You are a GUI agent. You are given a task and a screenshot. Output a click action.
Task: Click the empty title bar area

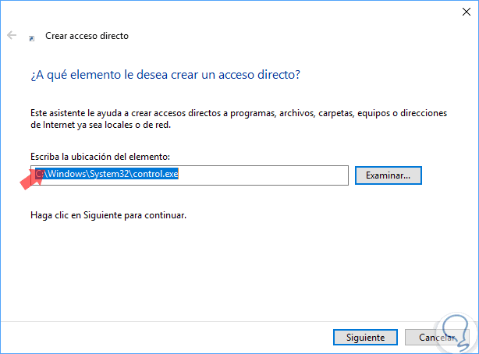pyautogui.click(x=234, y=12)
